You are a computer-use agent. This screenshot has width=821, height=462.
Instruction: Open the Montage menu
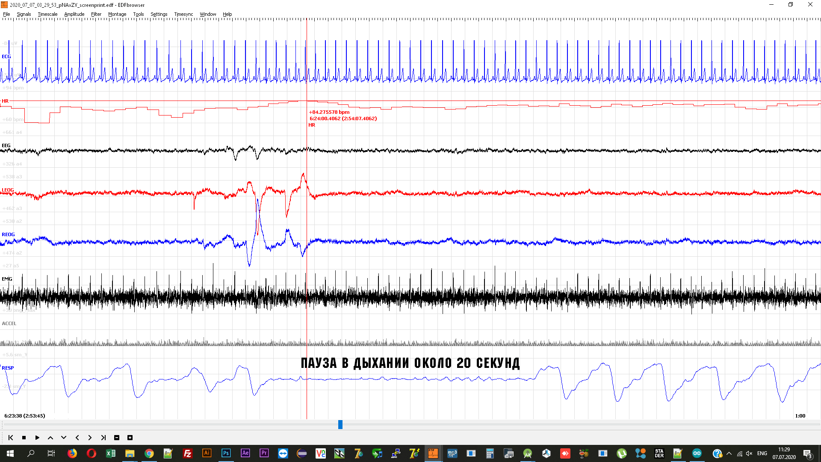117,14
